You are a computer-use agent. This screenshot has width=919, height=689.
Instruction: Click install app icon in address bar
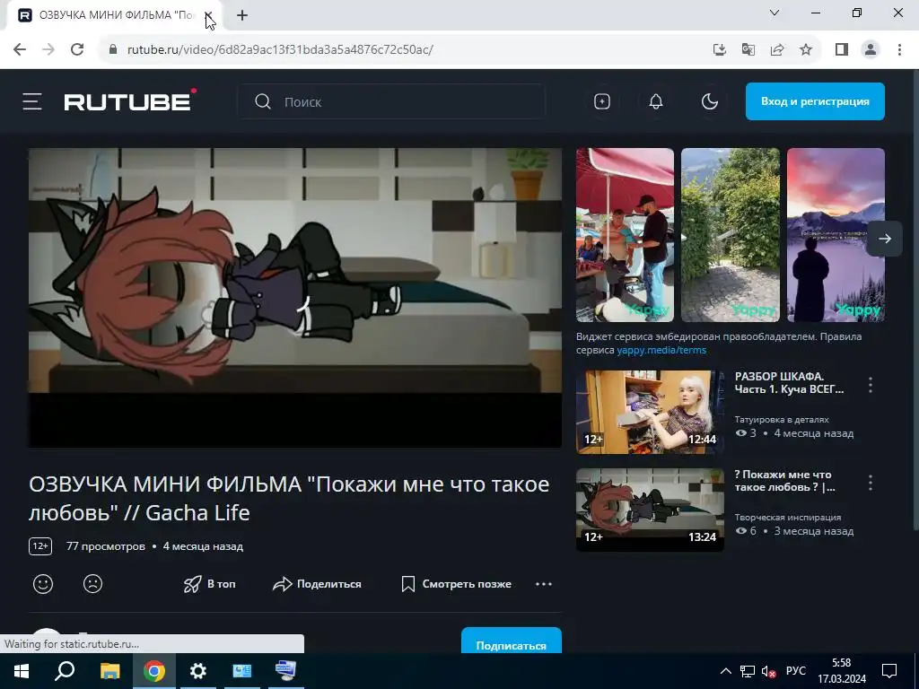coord(719,49)
